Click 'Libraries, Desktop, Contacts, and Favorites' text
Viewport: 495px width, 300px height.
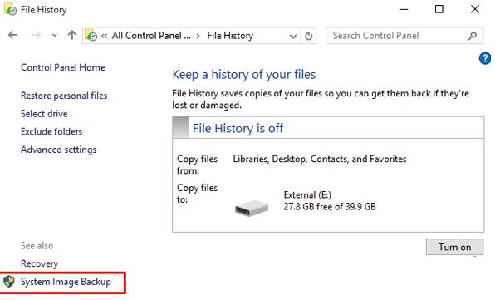(320, 159)
